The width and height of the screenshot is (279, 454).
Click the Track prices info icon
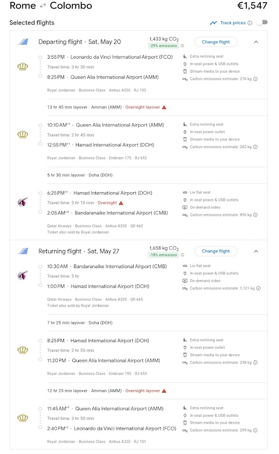point(250,23)
